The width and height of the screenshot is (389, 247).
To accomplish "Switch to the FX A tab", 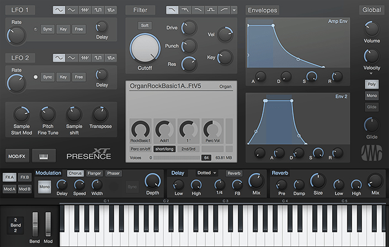I will point(10,177).
